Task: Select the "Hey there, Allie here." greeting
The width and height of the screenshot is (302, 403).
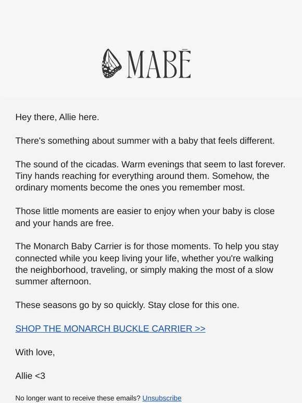Action: pos(57,117)
